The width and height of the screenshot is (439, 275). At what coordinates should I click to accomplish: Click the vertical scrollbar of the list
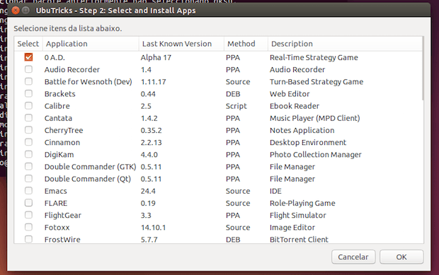click(x=423, y=69)
